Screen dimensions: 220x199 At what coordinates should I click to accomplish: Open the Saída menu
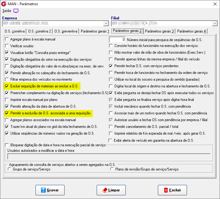(x=7, y=11)
